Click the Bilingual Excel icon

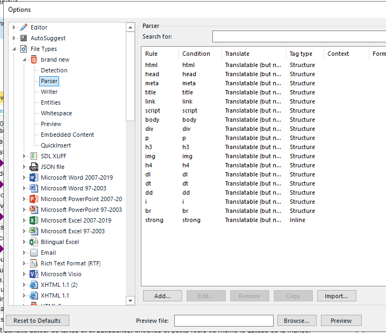pyautogui.click(x=34, y=242)
